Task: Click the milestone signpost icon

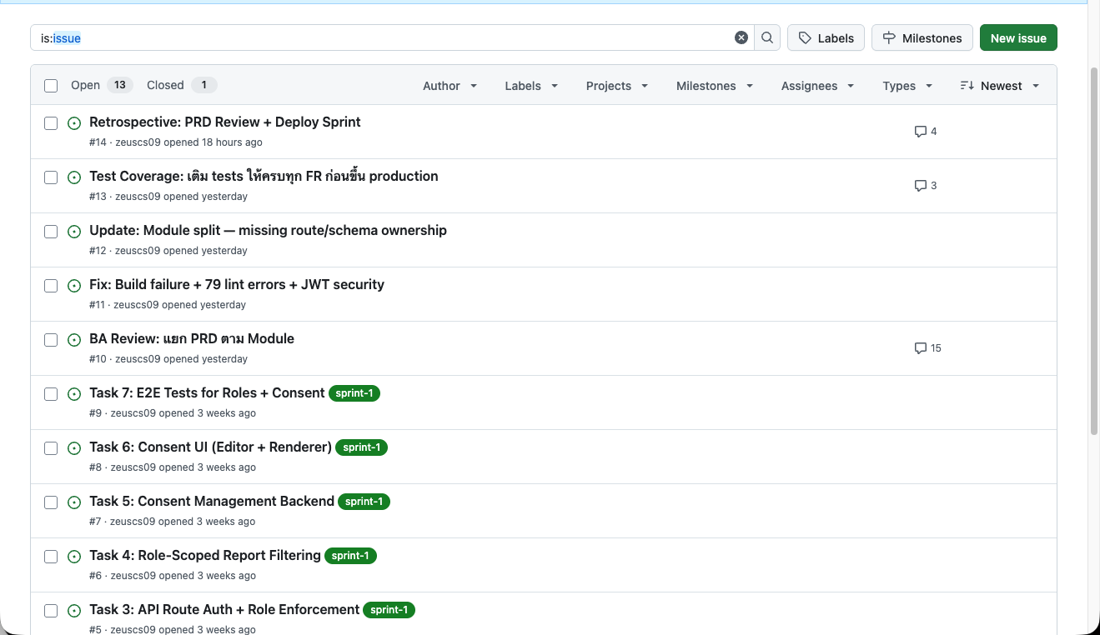Action: (887, 37)
